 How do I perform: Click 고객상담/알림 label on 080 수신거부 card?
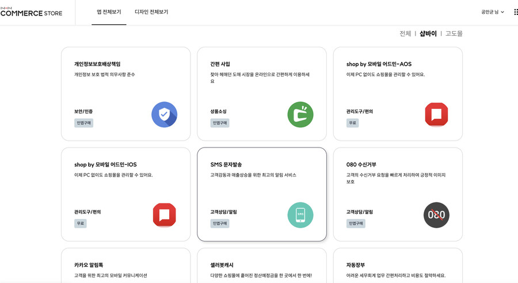tap(359, 212)
